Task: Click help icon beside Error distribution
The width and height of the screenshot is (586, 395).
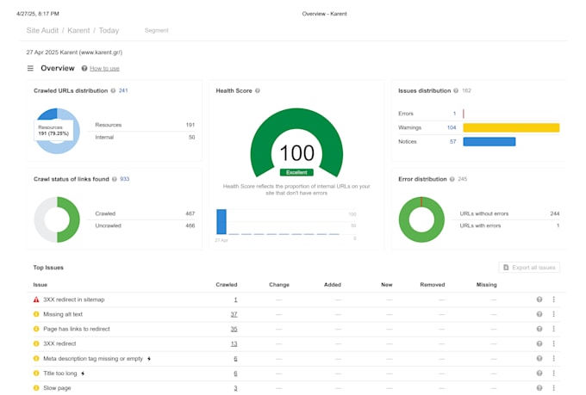Action: click(x=452, y=179)
